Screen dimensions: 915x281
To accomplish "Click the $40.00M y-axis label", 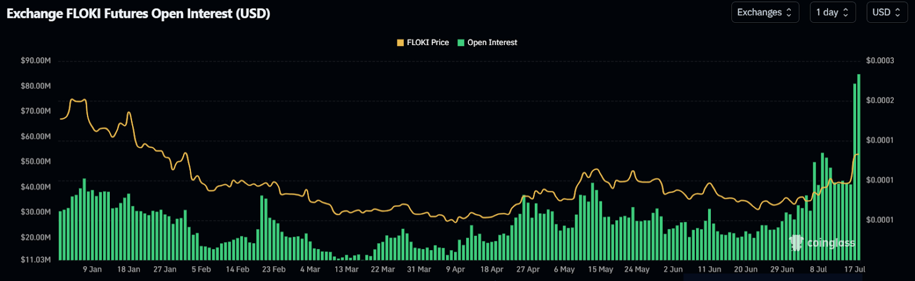I will pos(35,187).
